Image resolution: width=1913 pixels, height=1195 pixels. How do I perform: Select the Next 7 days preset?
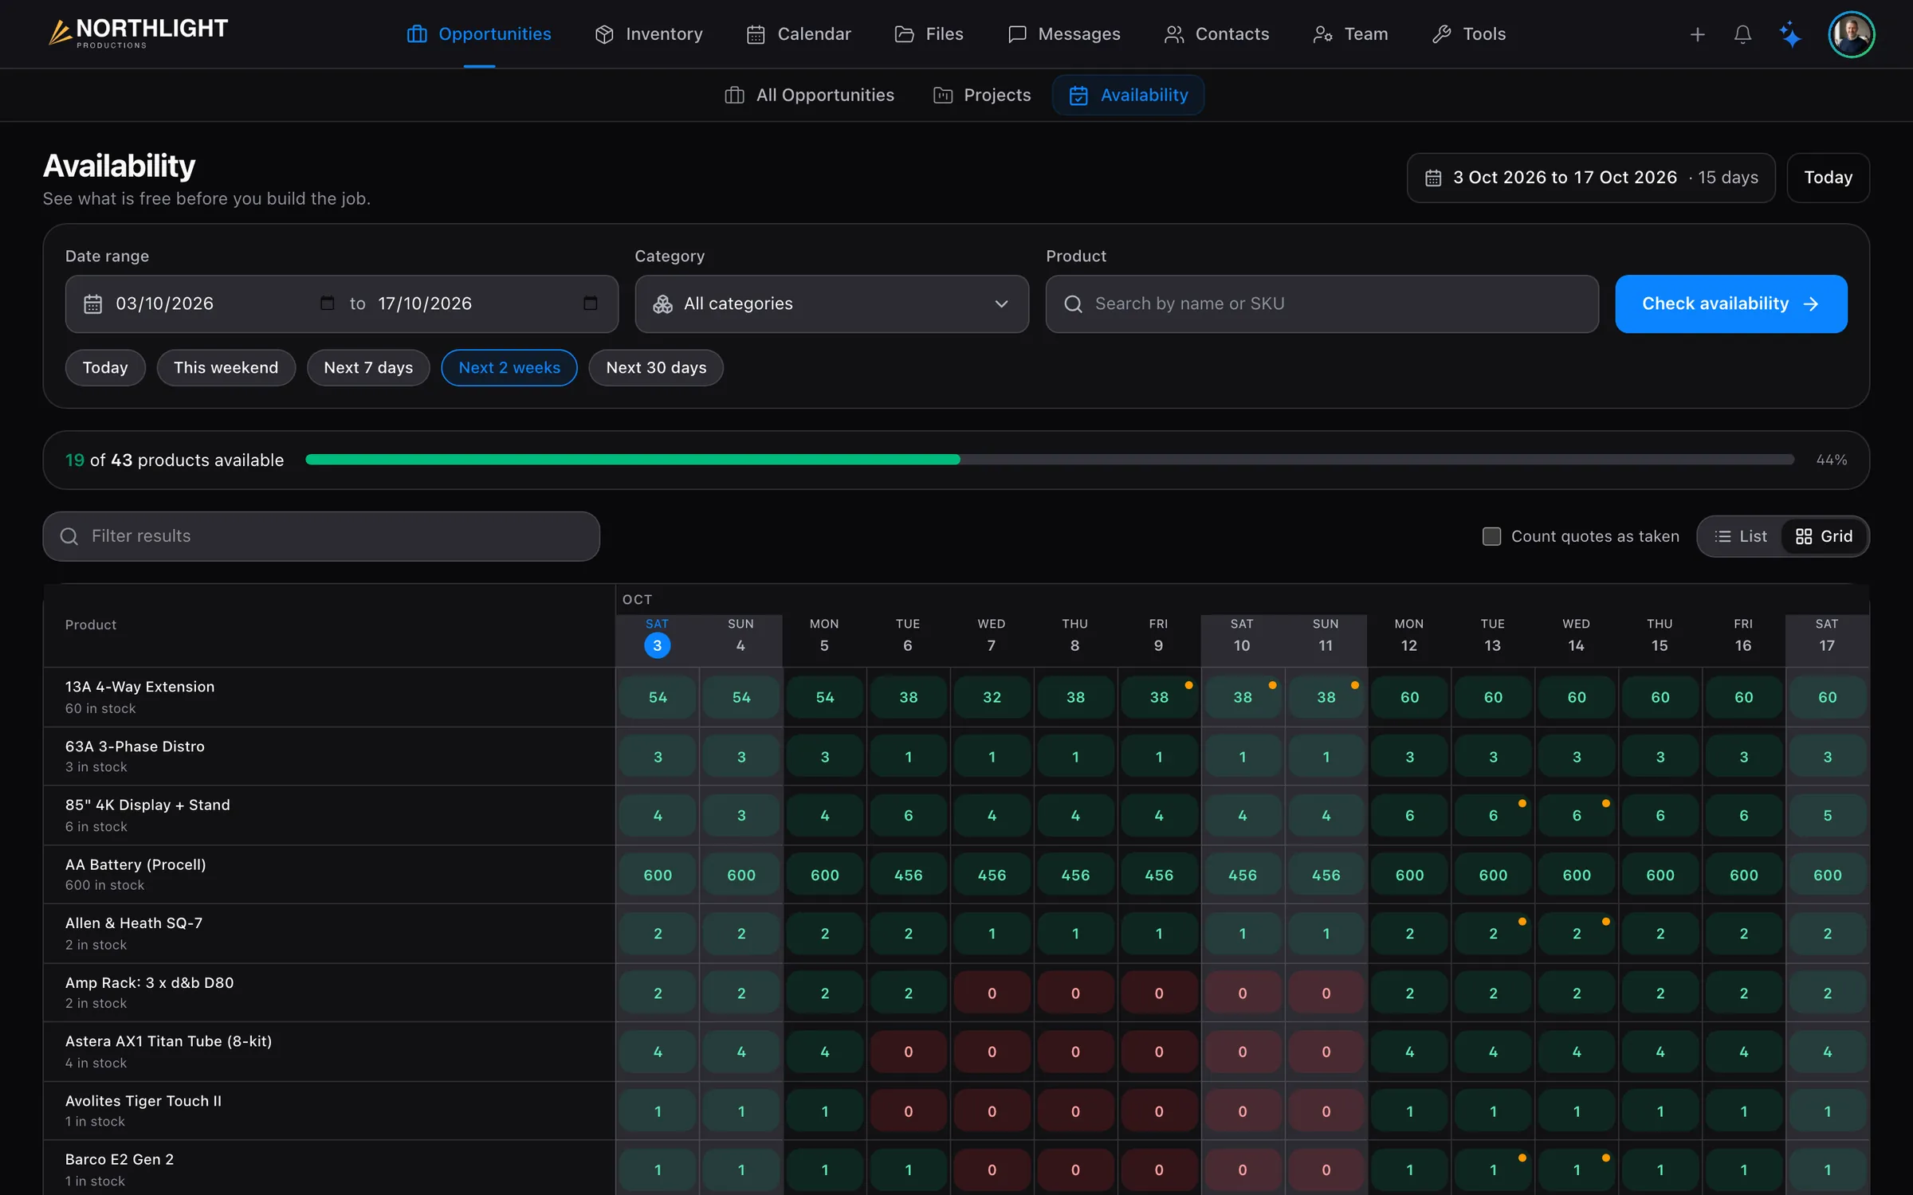coord(368,367)
